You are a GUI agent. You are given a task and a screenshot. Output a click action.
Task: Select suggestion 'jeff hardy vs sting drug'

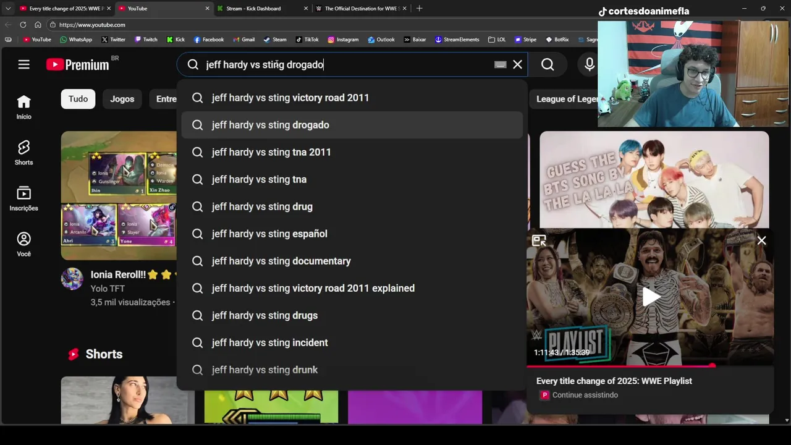352,206
